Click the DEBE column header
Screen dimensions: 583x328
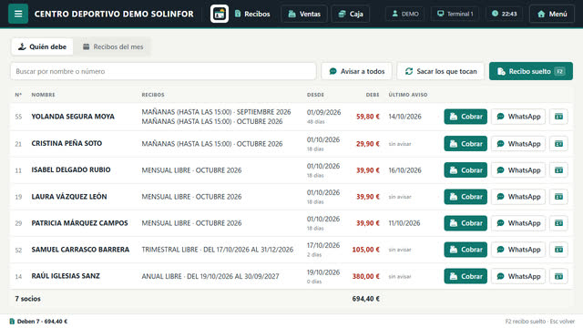pos(373,95)
